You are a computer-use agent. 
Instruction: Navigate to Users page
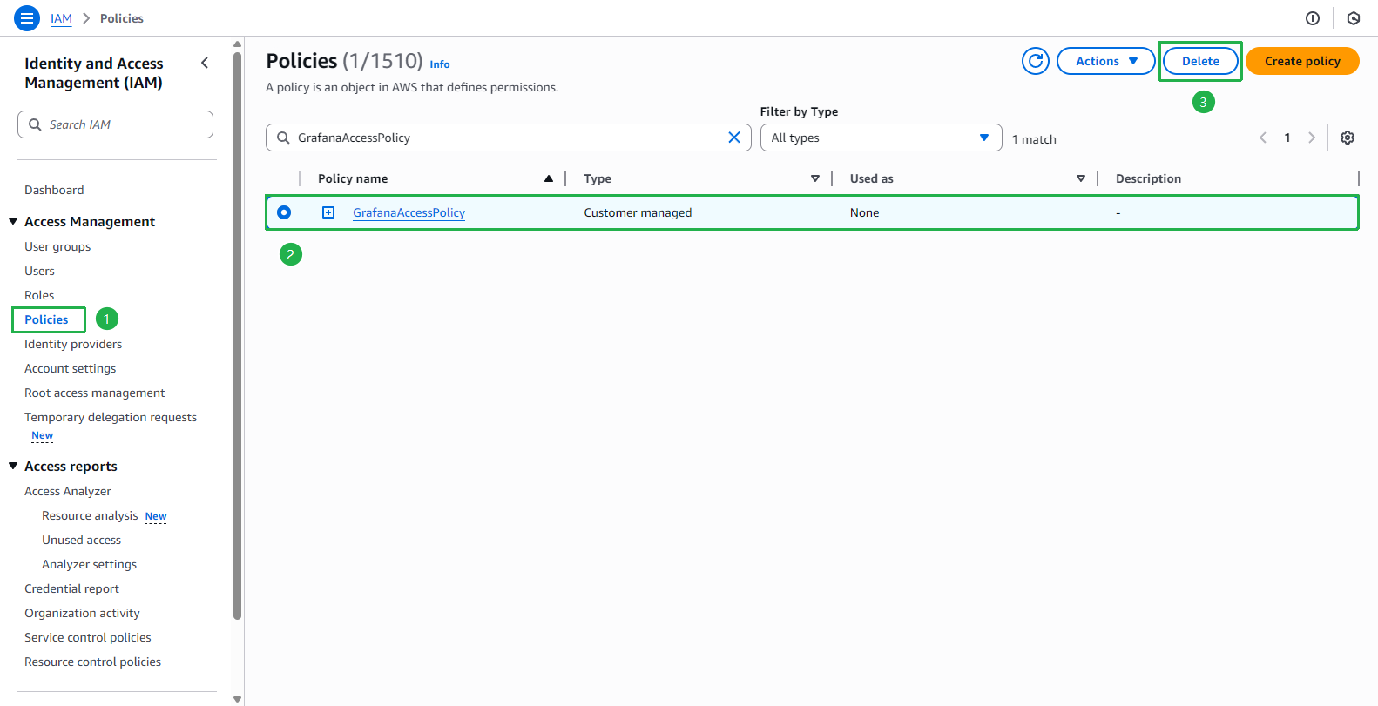pyautogui.click(x=39, y=271)
